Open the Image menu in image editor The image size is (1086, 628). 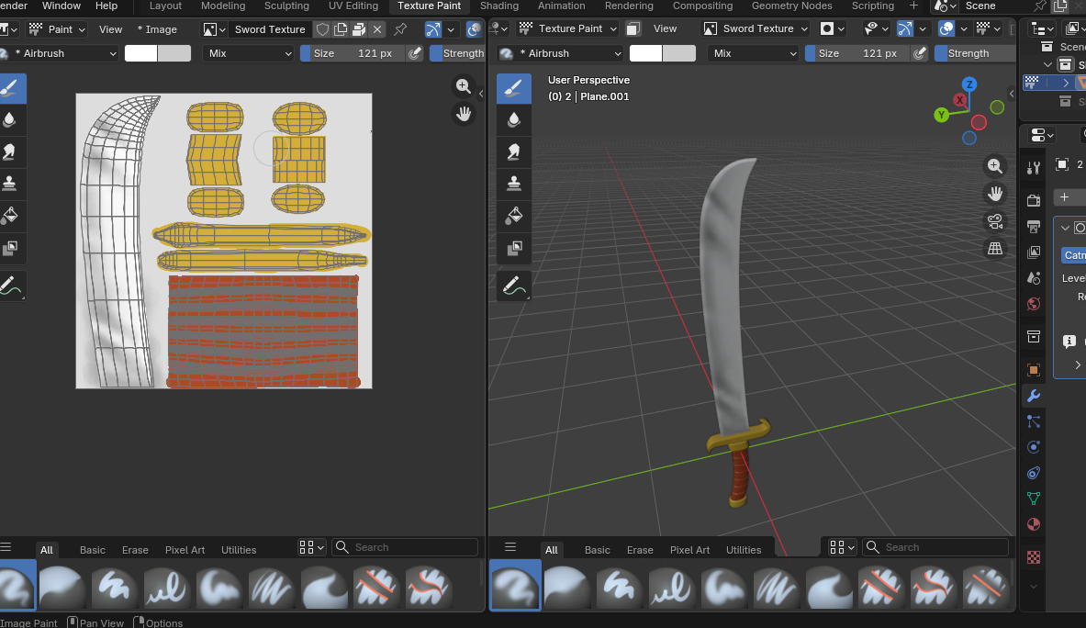point(157,29)
